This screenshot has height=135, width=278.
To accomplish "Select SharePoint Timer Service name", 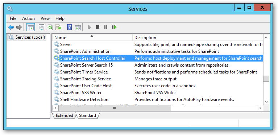I will [84, 72].
